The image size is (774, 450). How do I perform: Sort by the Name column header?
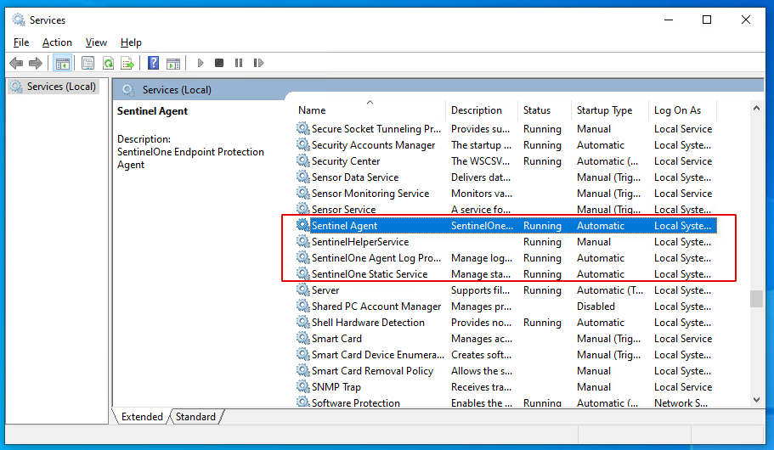point(370,110)
